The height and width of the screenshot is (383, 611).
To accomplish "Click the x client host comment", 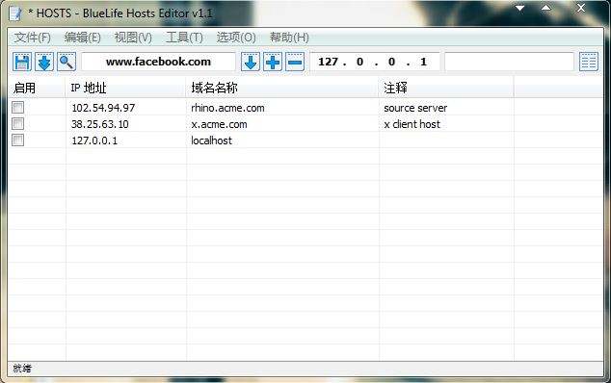I will pos(412,124).
